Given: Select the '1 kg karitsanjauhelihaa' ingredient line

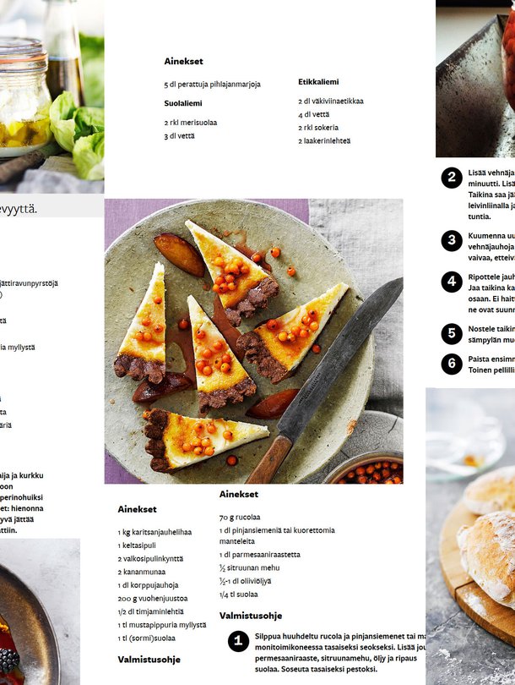Looking at the screenshot, I should (154, 532).
